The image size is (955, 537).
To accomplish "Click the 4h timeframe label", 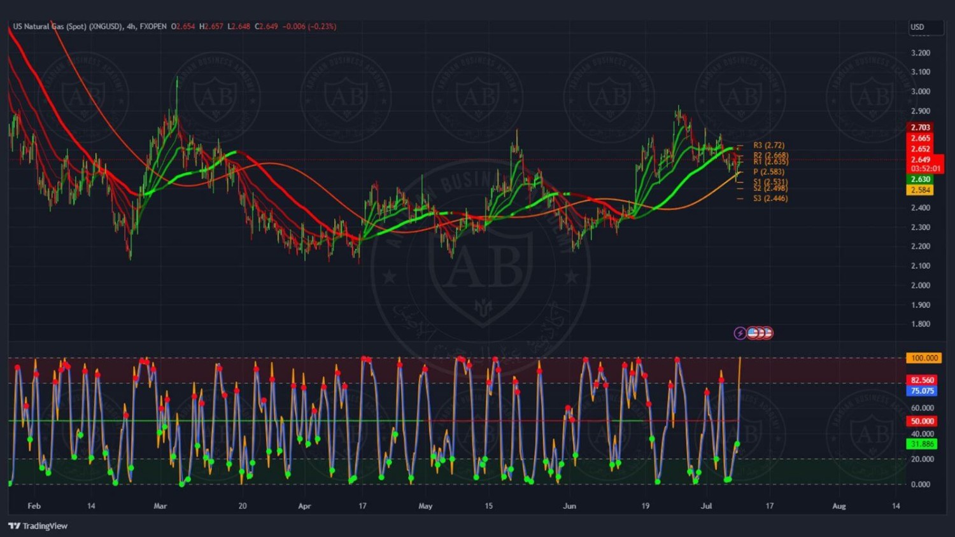I will point(131,27).
